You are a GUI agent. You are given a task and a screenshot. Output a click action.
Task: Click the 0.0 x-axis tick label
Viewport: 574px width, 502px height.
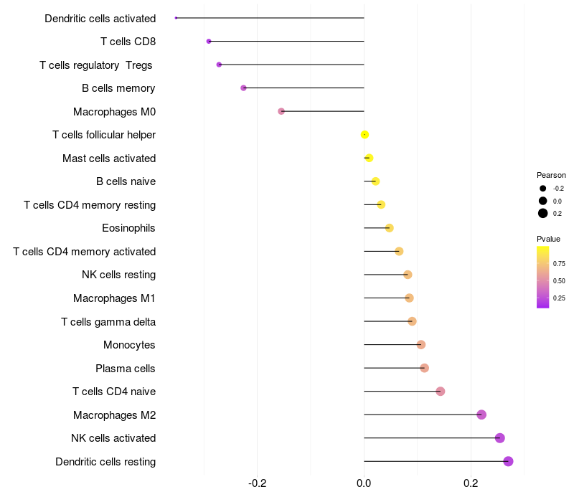tap(364, 483)
